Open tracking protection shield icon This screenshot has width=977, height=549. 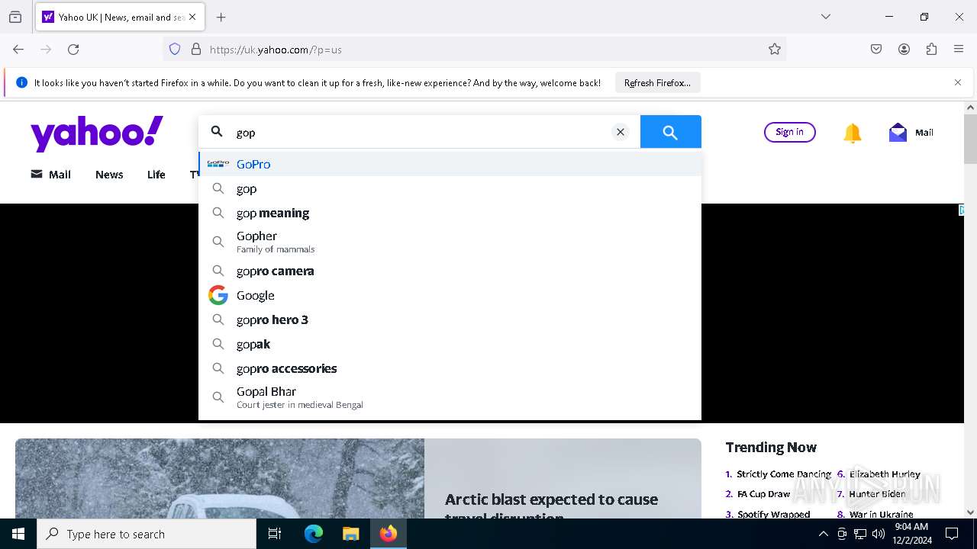click(x=175, y=50)
